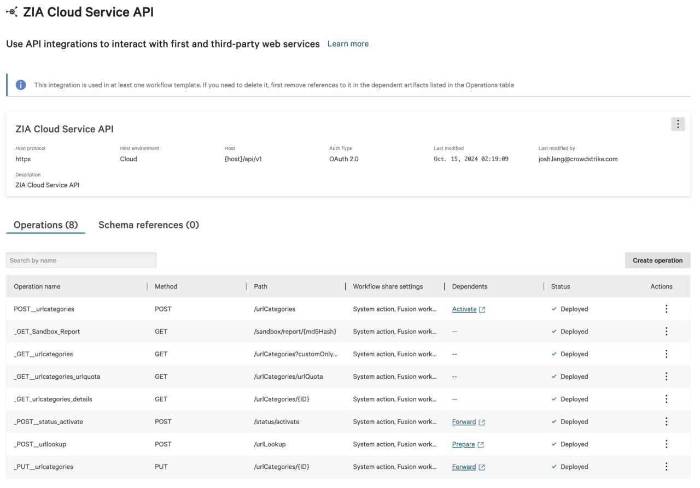The height and width of the screenshot is (488, 700).
Task: Switch to the Operations (8) tab
Action: pyautogui.click(x=46, y=225)
